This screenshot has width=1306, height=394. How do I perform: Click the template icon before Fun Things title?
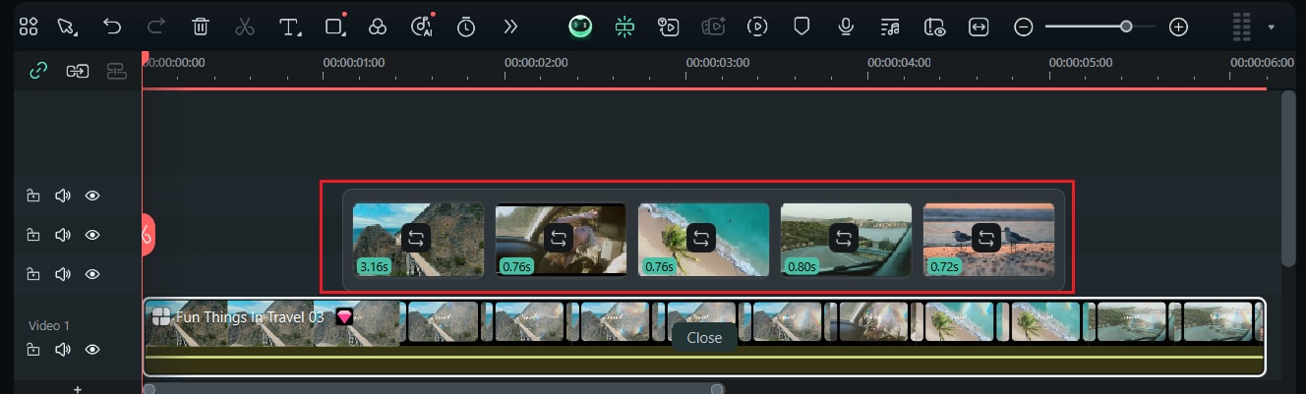(x=160, y=316)
